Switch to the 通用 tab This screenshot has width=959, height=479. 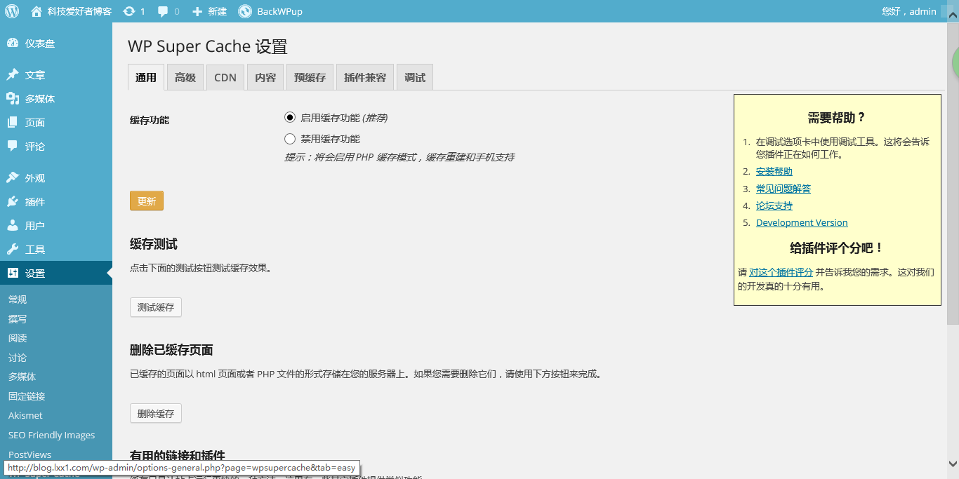click(x=146, y=77)
